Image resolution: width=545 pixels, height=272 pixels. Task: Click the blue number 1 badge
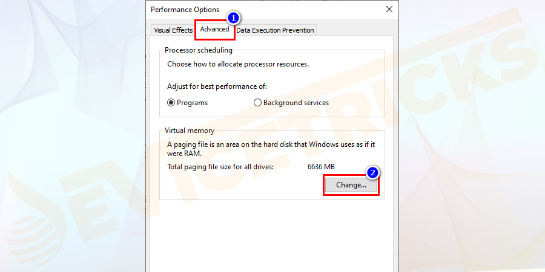pyautogui.click(x=233, y=19)
